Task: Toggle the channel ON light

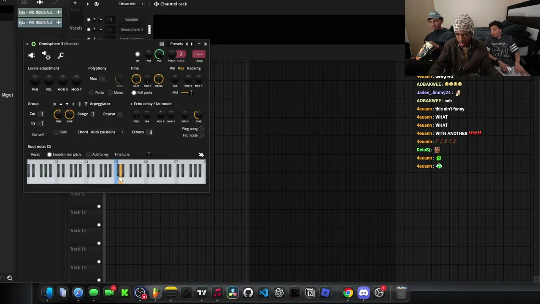Action: [138, 54]
